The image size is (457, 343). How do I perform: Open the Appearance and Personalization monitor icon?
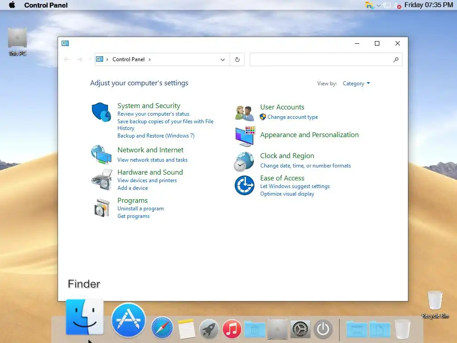[x=245, y=137]
